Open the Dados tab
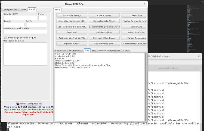Image resolution: width=204 pixels, height=131 pixels. click(126, 51)
